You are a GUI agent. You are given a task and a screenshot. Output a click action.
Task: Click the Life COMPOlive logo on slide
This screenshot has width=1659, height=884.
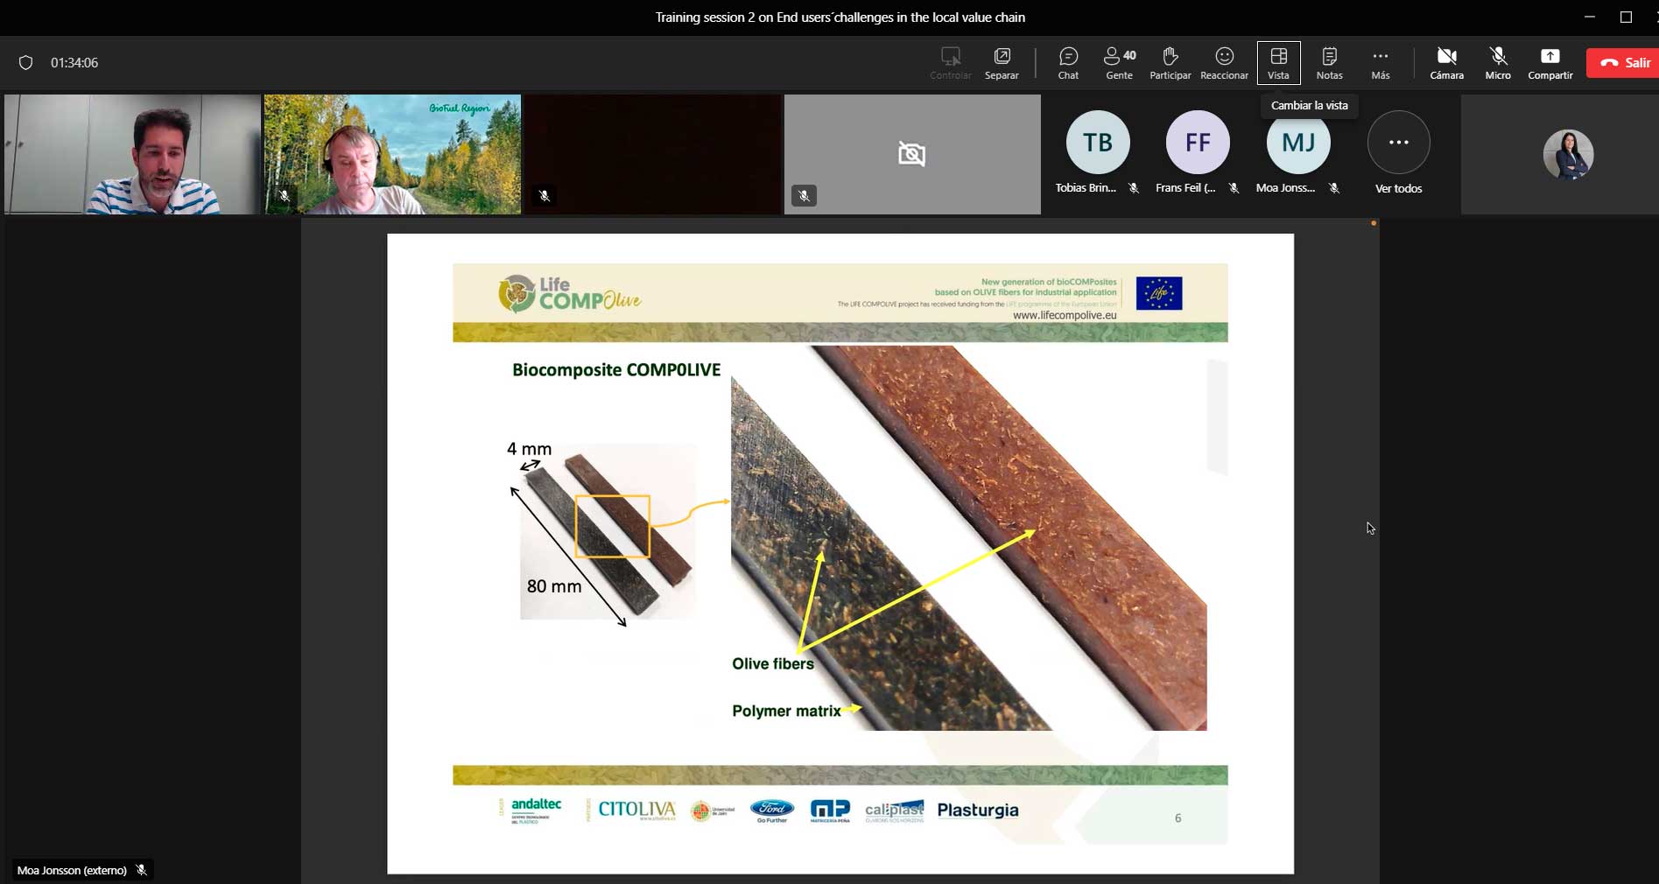click(x=569, y=294)
